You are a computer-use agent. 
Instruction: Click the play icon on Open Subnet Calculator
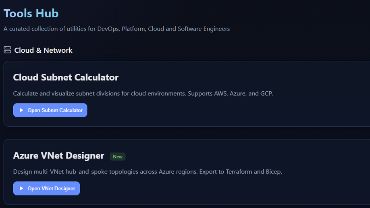(22, 110)
